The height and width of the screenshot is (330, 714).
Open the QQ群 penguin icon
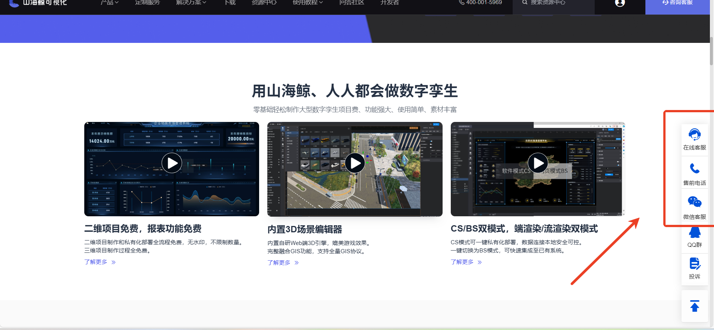694,232
